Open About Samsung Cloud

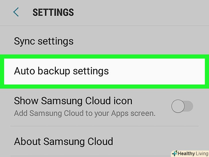pyautogui.click(x=63, y=141)
